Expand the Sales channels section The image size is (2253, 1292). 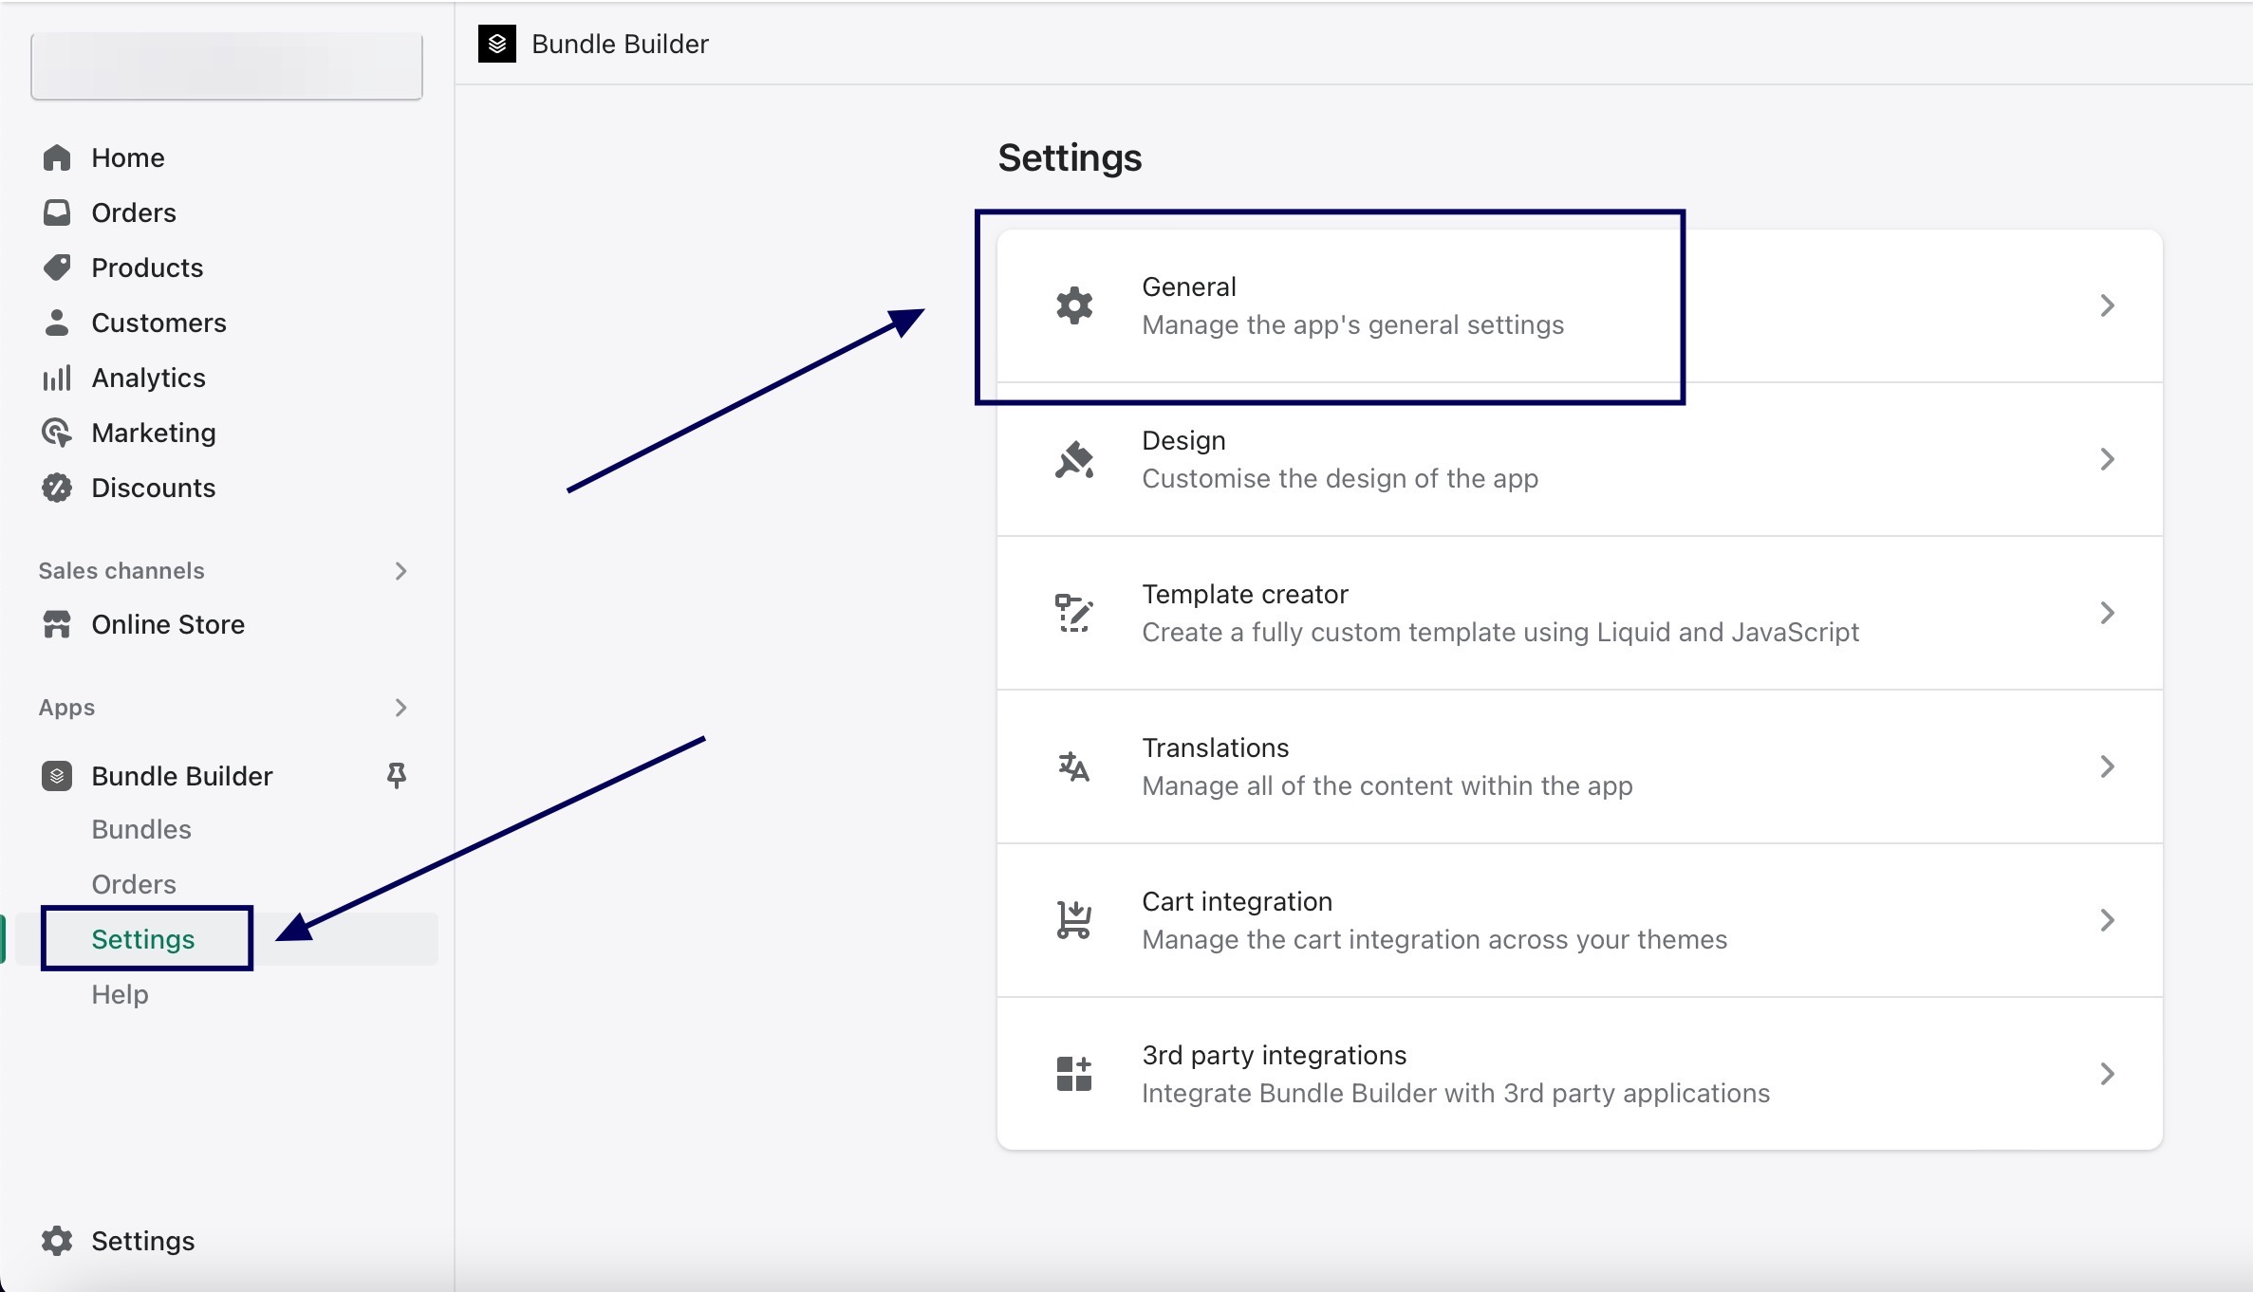point(400,571)
